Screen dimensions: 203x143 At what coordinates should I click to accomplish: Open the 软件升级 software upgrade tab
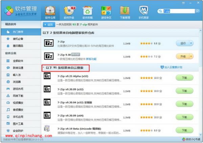click(x=69, y=13)
